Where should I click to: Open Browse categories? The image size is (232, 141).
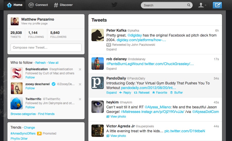coord(23,114)
